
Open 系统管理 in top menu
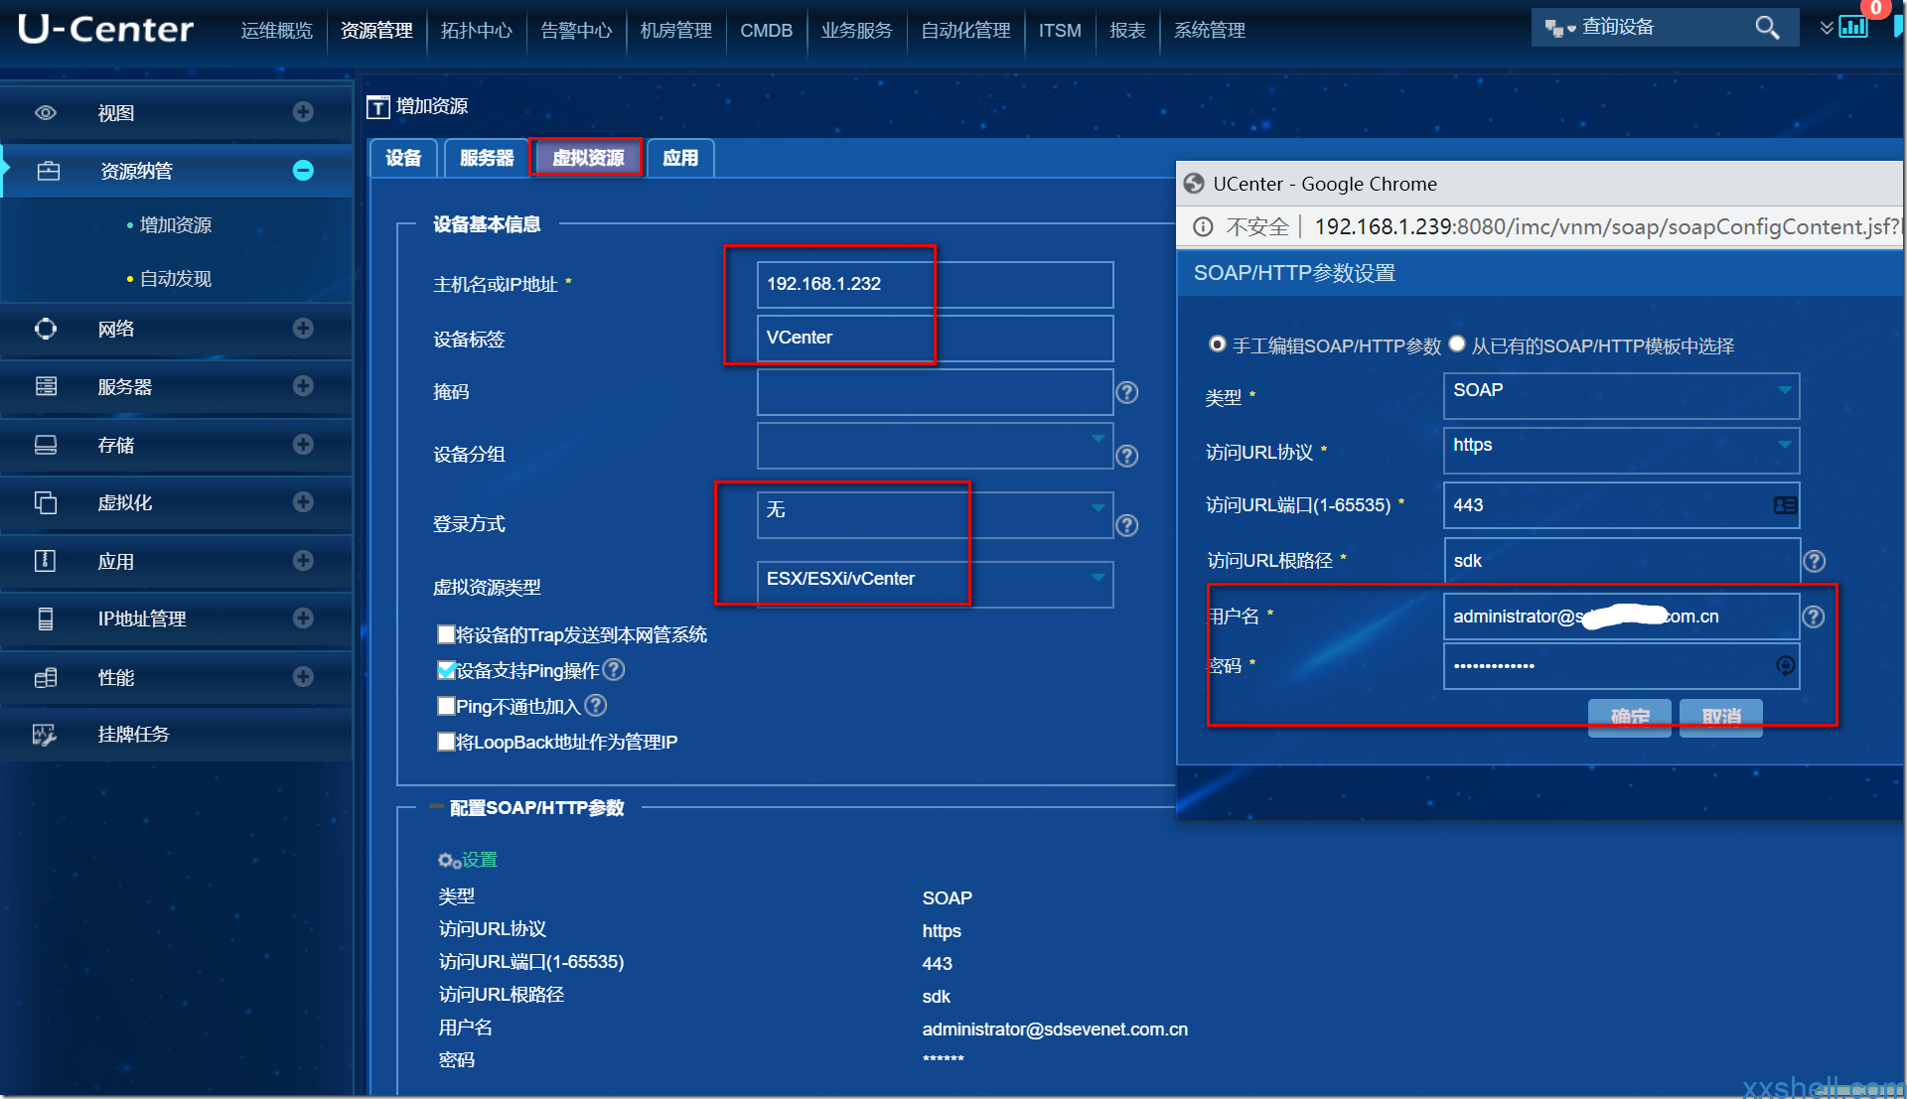pyautogui.click(x=1210, y=31)
